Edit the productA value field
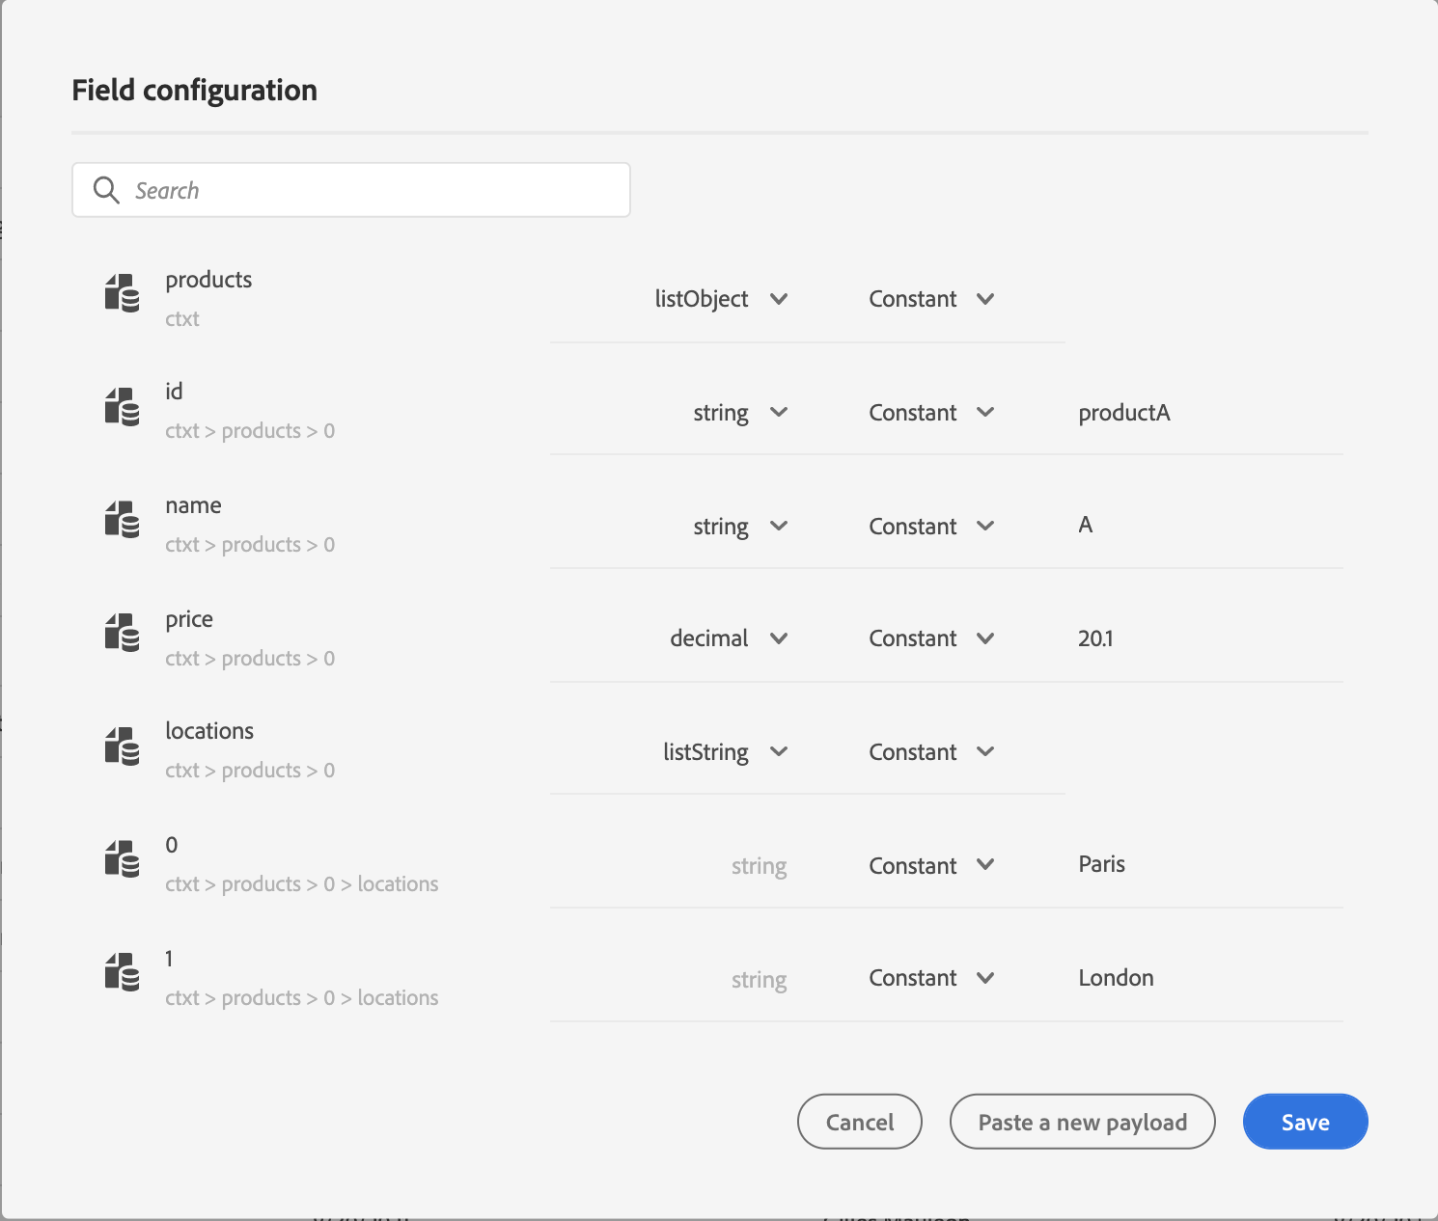The image size is (1438, 1221). (x=1206, y=413)
